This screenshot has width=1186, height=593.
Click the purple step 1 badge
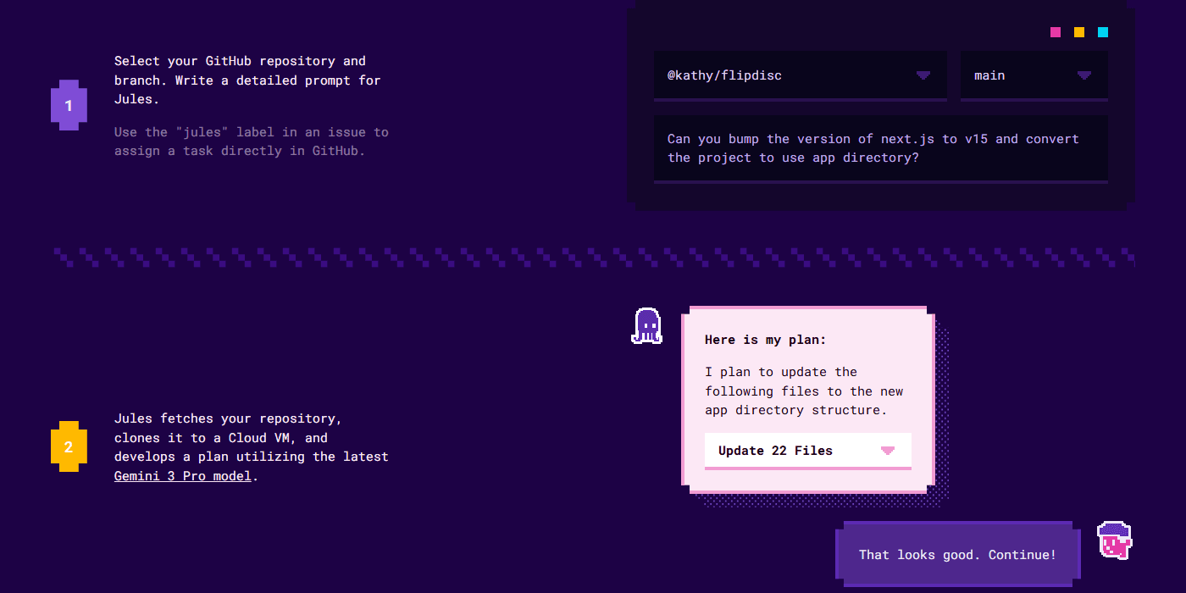69,106
